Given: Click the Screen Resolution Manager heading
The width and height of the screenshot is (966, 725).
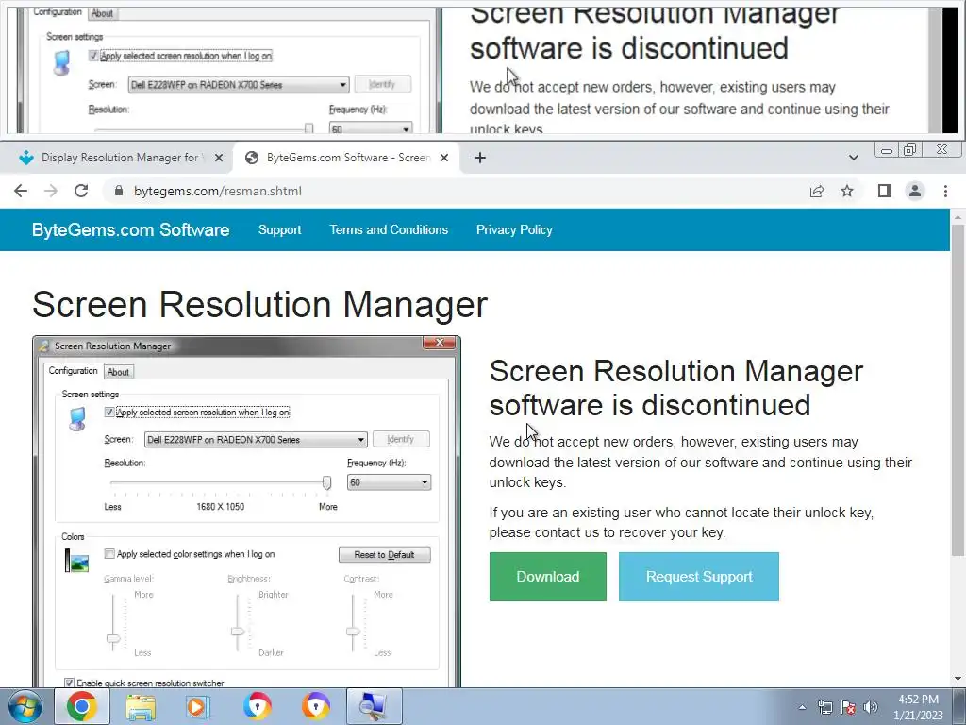Looking at the screenshot, I should tap(259, 305).
